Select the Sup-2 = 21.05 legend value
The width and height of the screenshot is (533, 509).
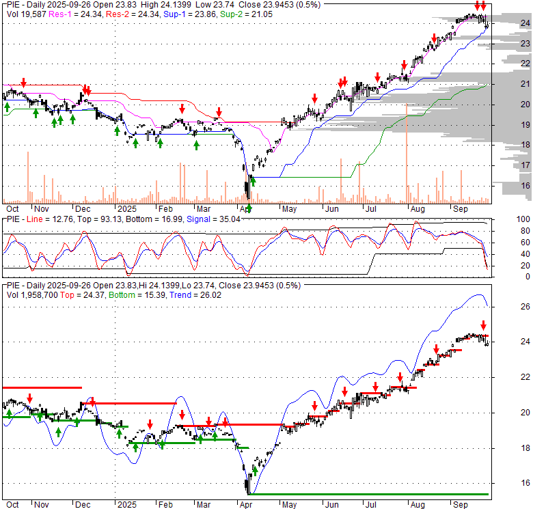pyautogui.click(x=247, y=14)
